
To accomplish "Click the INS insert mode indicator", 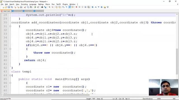I will pyautogui.click(x=174, y=99).
